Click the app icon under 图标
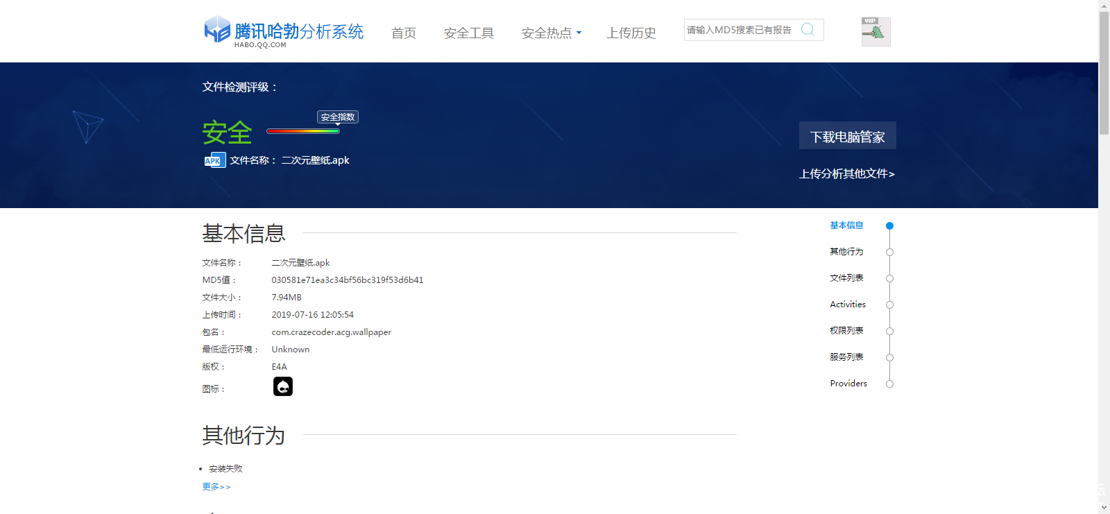 [283, 386]
